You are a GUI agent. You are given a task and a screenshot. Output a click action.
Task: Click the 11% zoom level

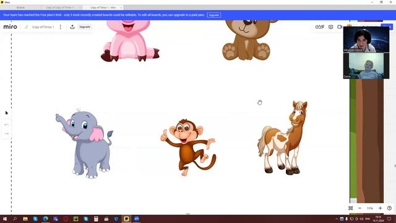point(370,208)
